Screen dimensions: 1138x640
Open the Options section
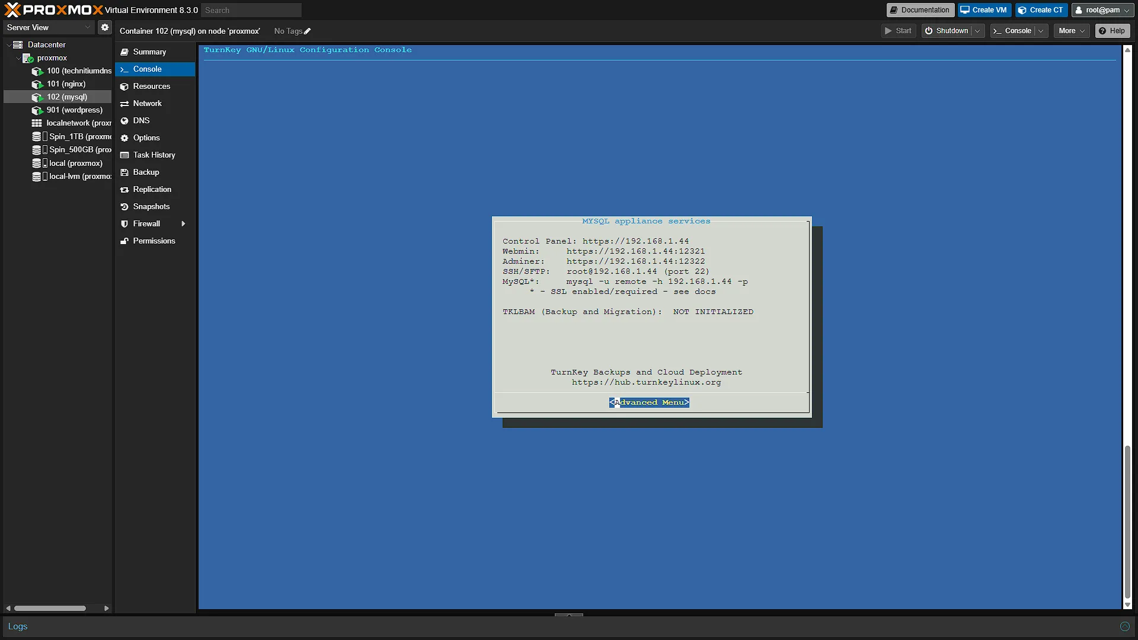(x=155, y=138)
